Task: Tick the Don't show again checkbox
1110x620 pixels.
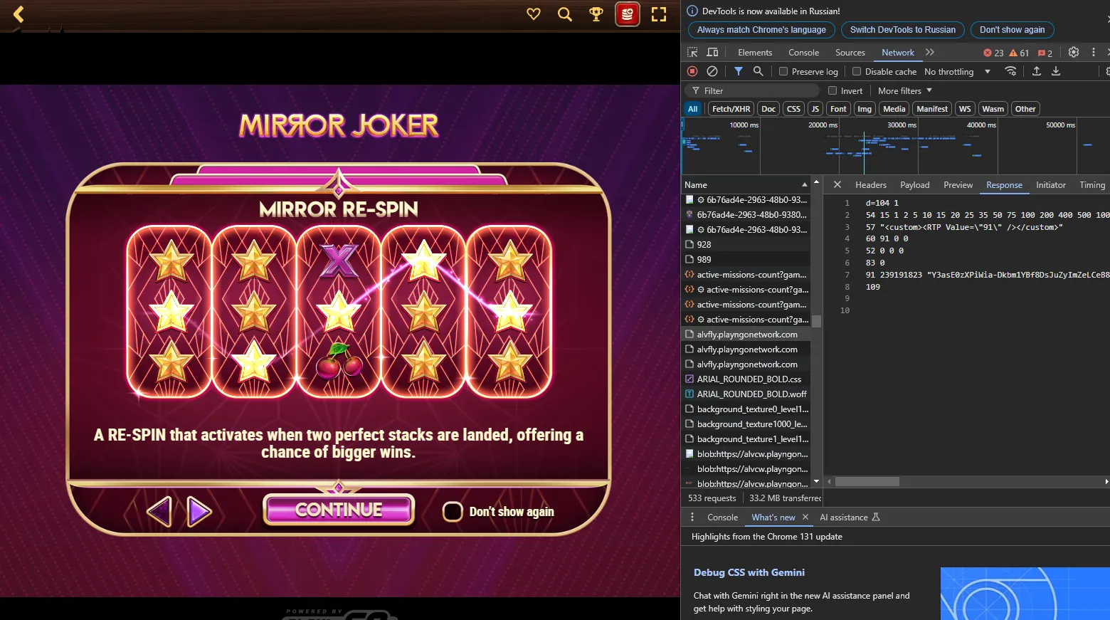Action: coord(453,512)
